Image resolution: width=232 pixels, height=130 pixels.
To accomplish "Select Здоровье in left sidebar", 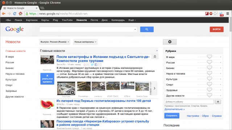I will coord(11,91).
